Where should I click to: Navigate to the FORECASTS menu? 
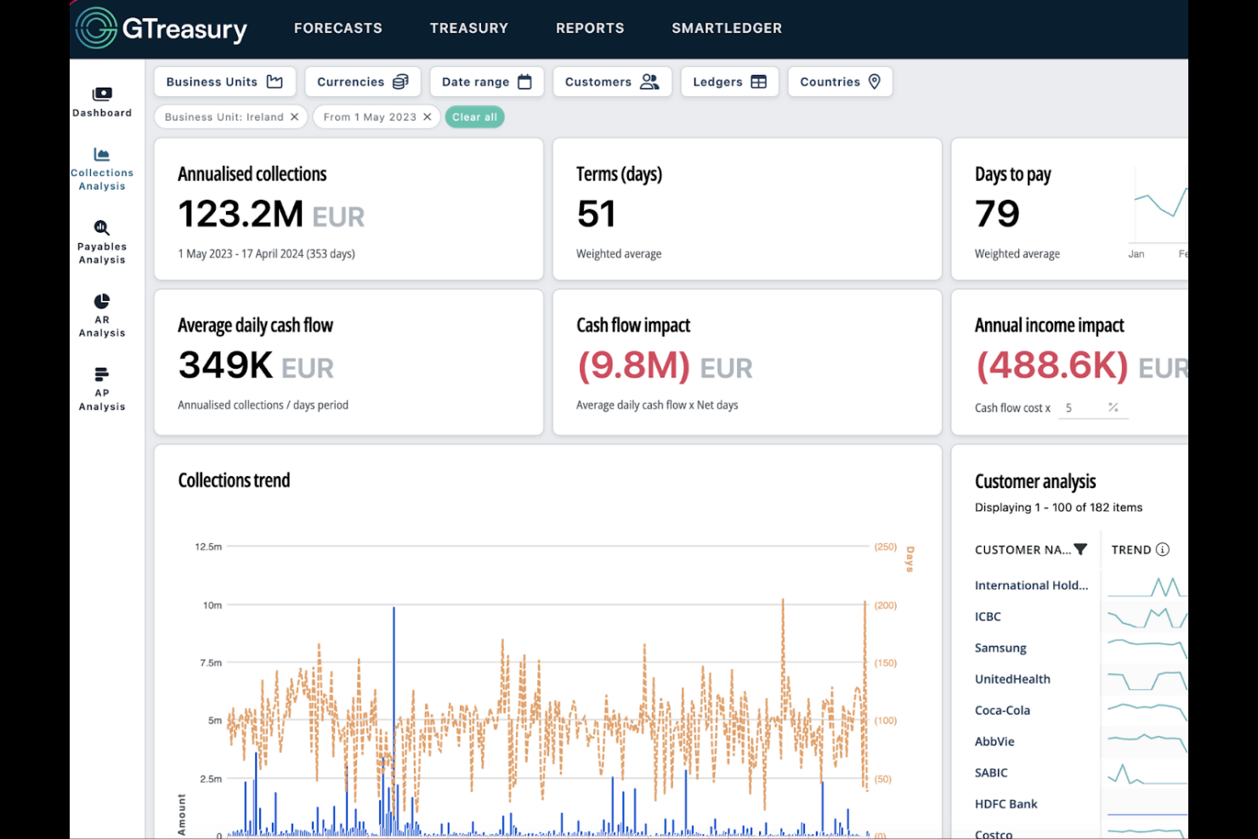pyautogui.click(x=337, y=27)
